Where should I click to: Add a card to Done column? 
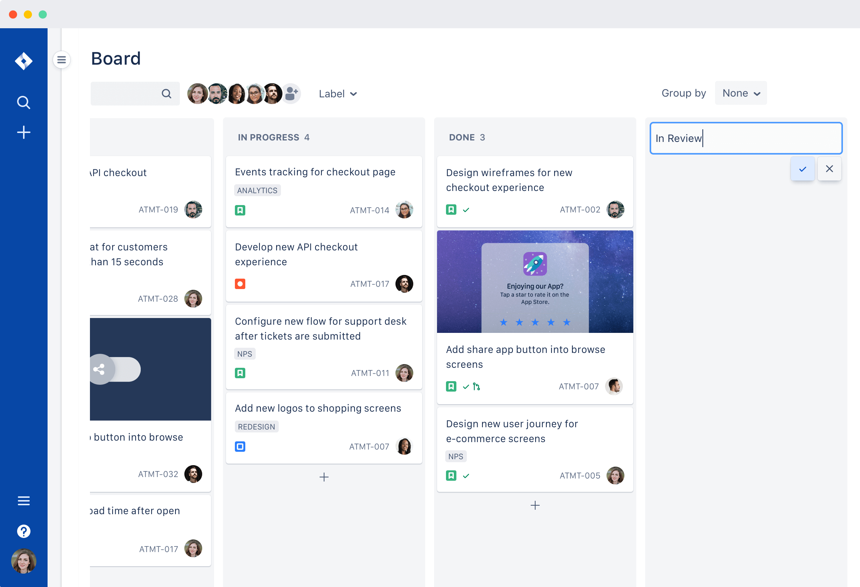[535, 505]
